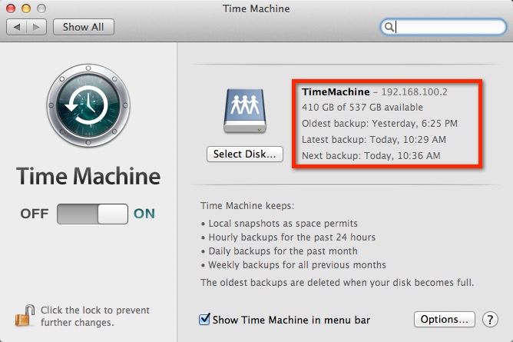Screen dimensions: 513x342
Task: Click the ON label beside the switch
Action: click(x=144, y=214)
